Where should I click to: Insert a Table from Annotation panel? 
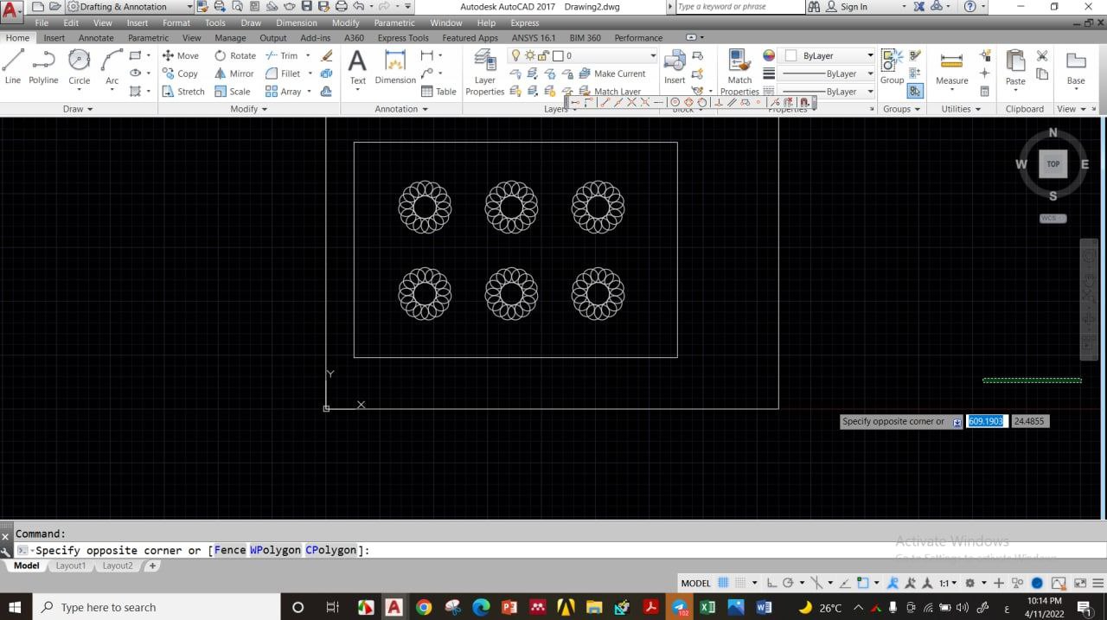(x=438, y=92)
